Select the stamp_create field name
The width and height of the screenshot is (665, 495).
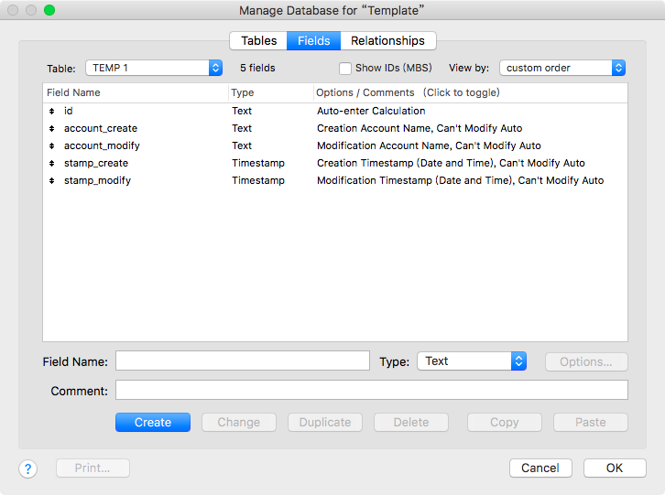click(96, 163)
